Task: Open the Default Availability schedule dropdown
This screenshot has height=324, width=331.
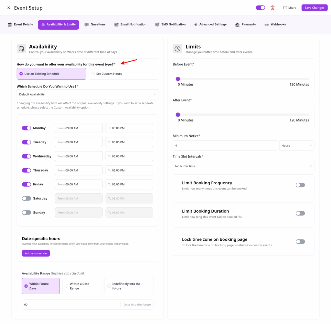Action: (x=87, y=94)
